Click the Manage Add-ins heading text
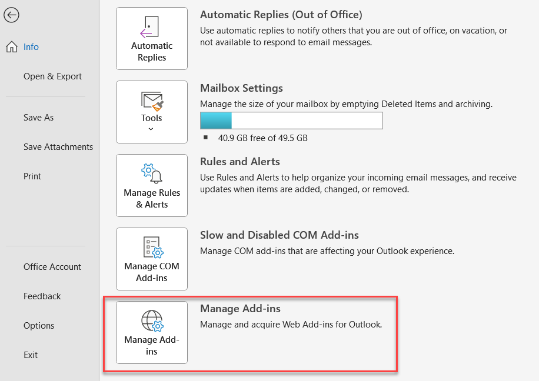The width and height of the screenshot is (539, 381). click(240, 309)
